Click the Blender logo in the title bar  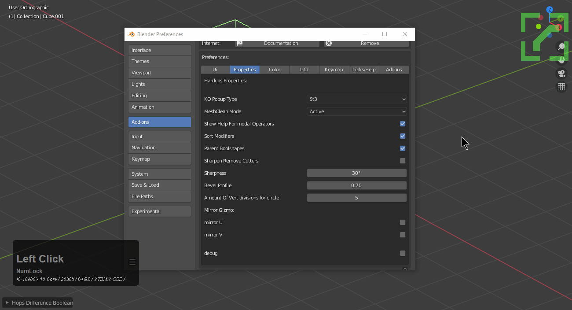(x=131, y=34)
